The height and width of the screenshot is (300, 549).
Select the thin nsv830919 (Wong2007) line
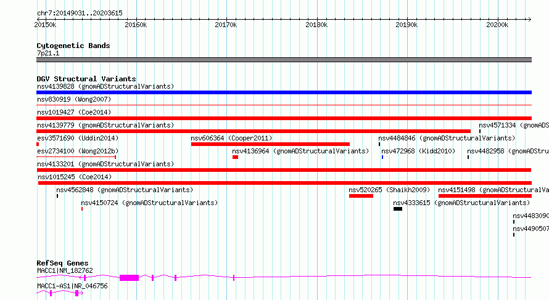284,105
